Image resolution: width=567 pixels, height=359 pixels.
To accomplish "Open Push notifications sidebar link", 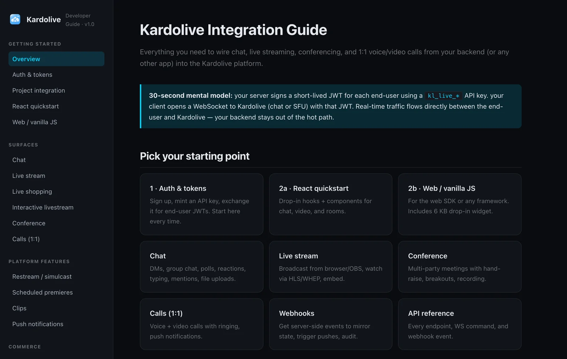I will pyautogui.click(x=56, y=324).
